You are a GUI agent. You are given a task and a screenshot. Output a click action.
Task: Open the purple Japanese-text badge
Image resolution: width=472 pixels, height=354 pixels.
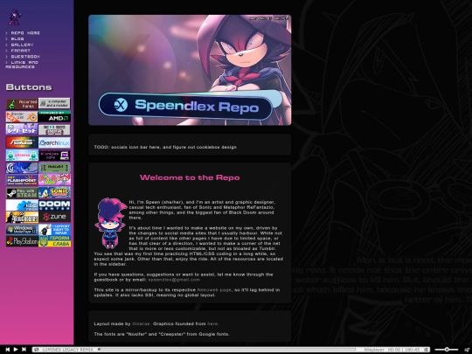22,129
